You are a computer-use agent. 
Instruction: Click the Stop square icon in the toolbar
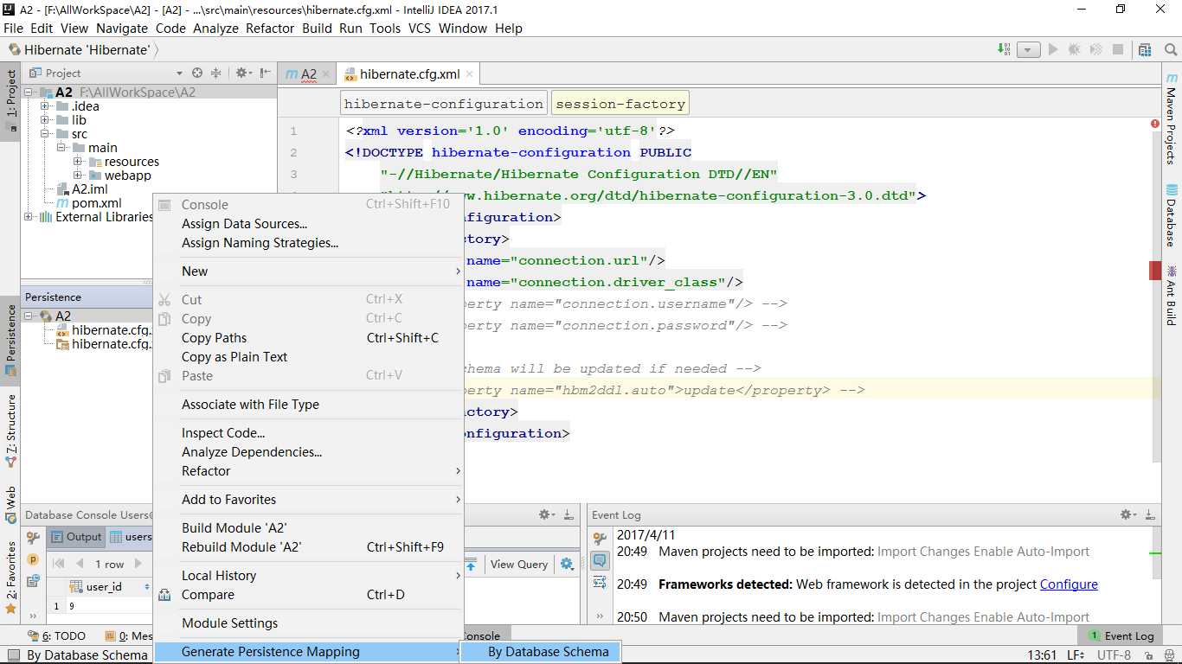coord(1118,49)
